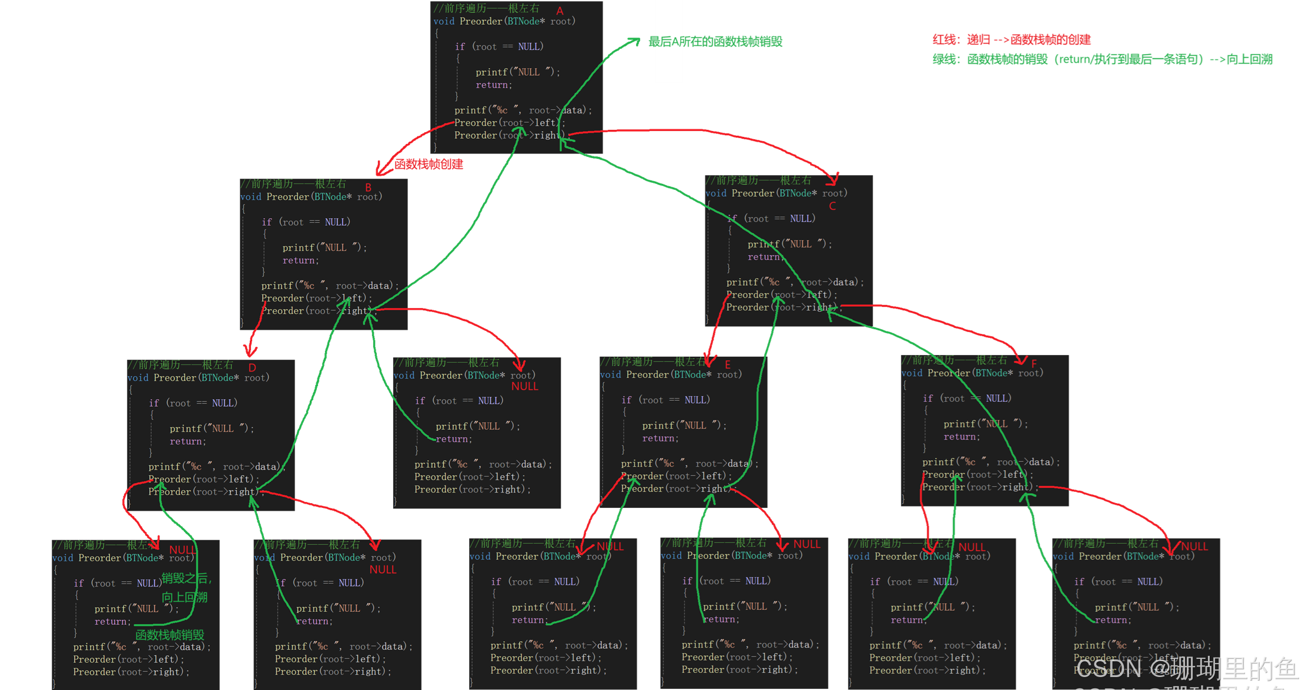1302x690 pixels.
Task: Click the red letter E label
Action: point(728,364)
